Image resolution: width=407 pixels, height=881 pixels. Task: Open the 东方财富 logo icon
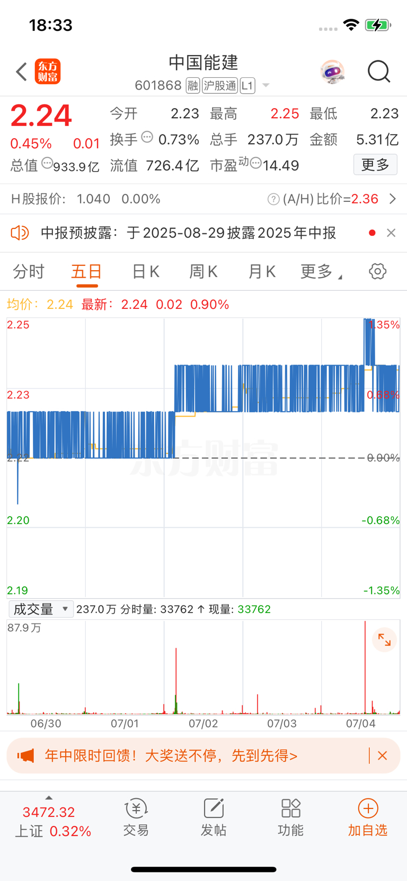48,72
